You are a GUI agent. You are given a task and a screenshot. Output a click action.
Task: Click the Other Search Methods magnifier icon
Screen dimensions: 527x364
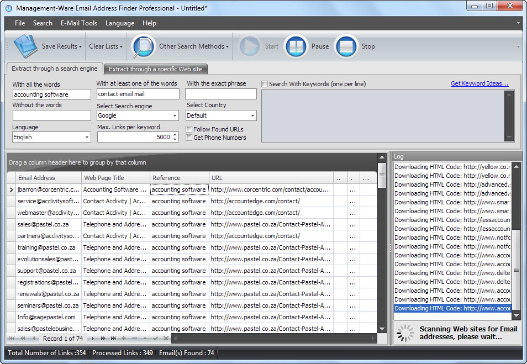point(143,46)
